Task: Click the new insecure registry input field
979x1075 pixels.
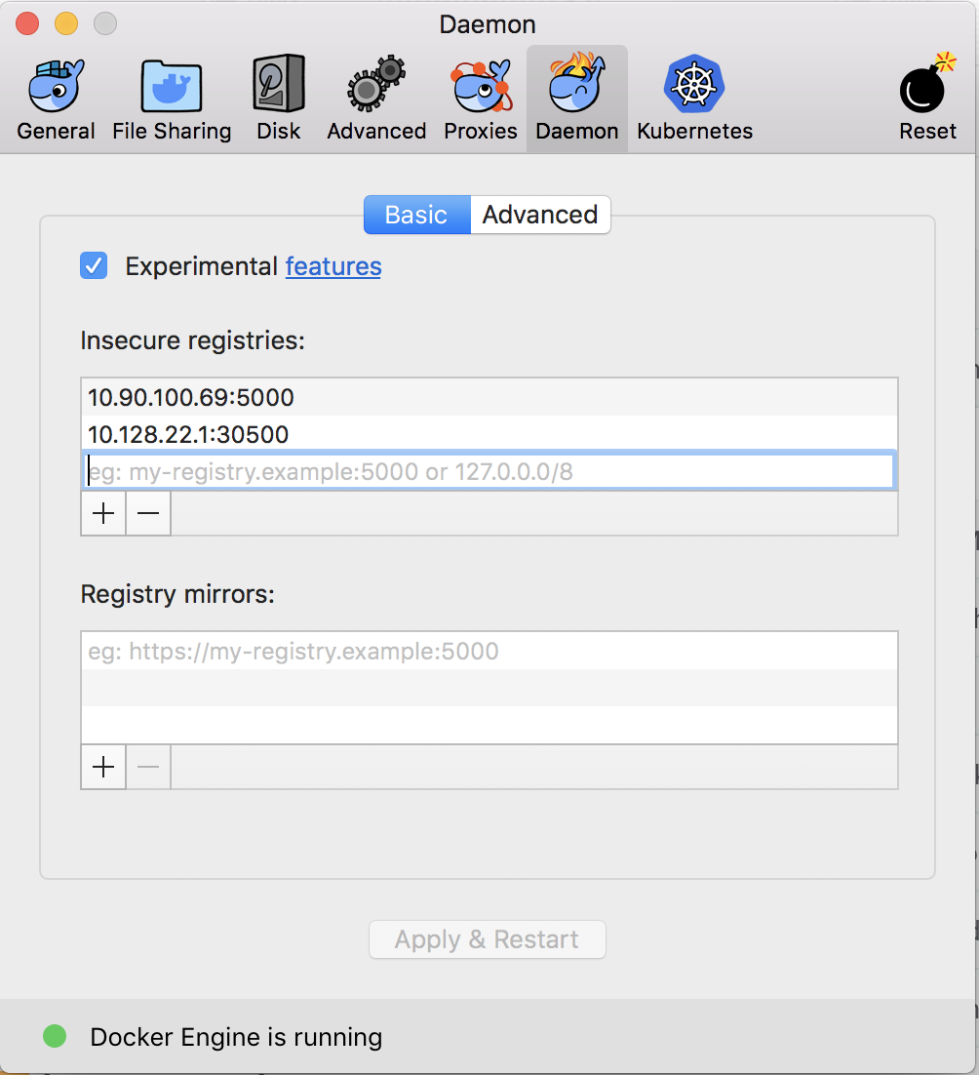Action: tap(489, 471)
